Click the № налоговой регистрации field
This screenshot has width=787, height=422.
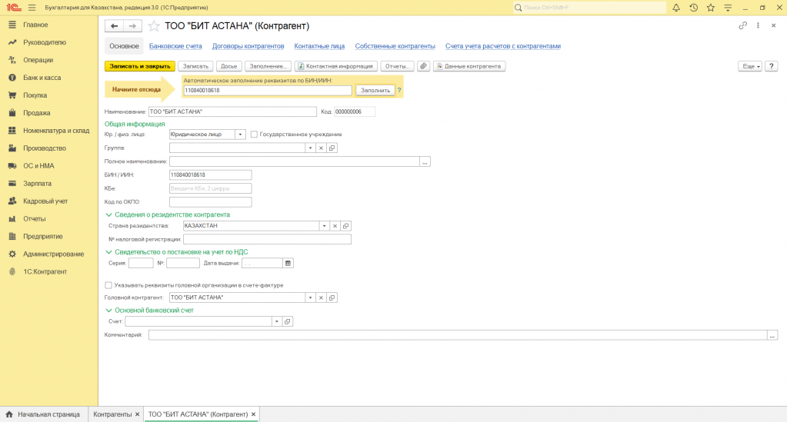[x=267, y=239]
